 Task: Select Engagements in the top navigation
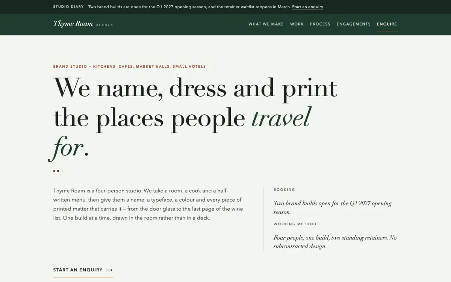[x=354, y=24]
